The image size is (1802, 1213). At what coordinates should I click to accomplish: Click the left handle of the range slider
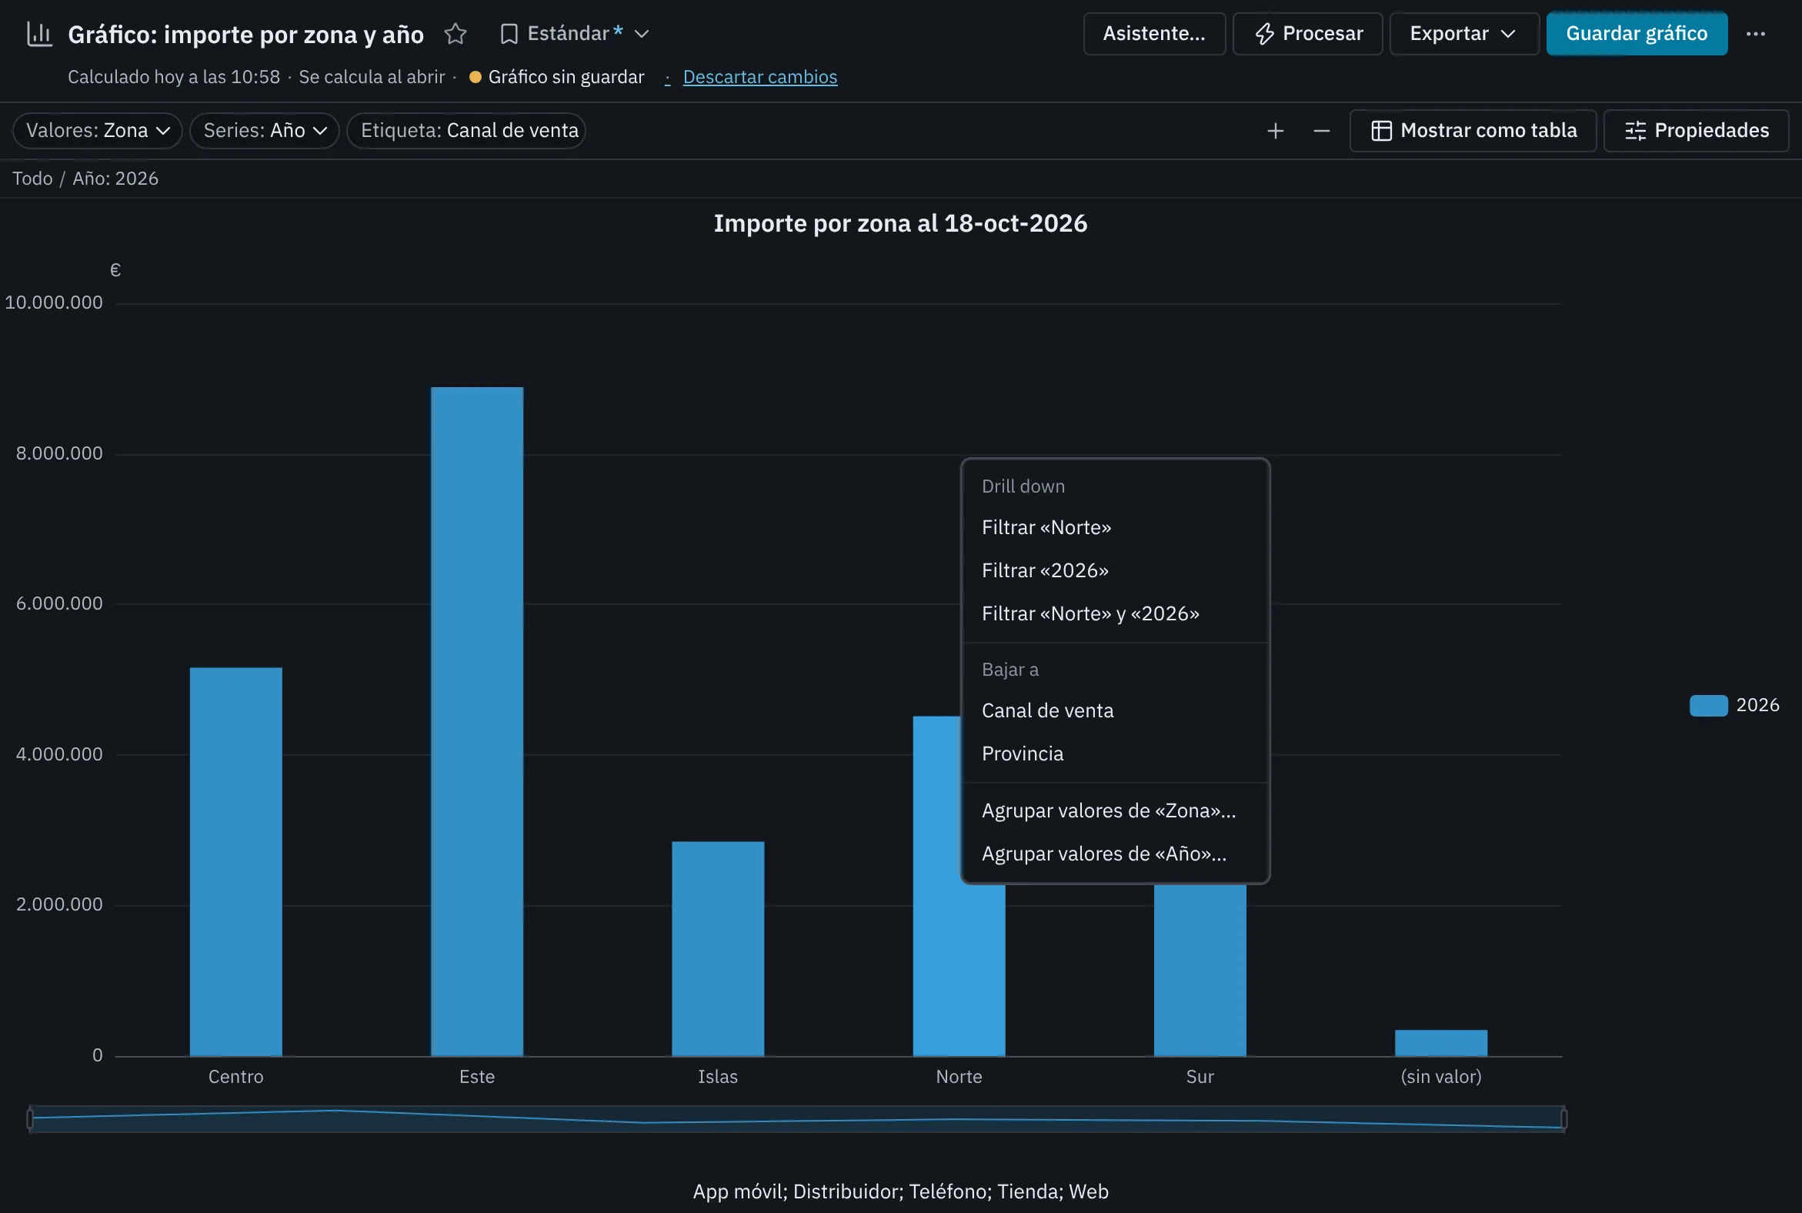pyautogui.click(x=30, y=1119)
